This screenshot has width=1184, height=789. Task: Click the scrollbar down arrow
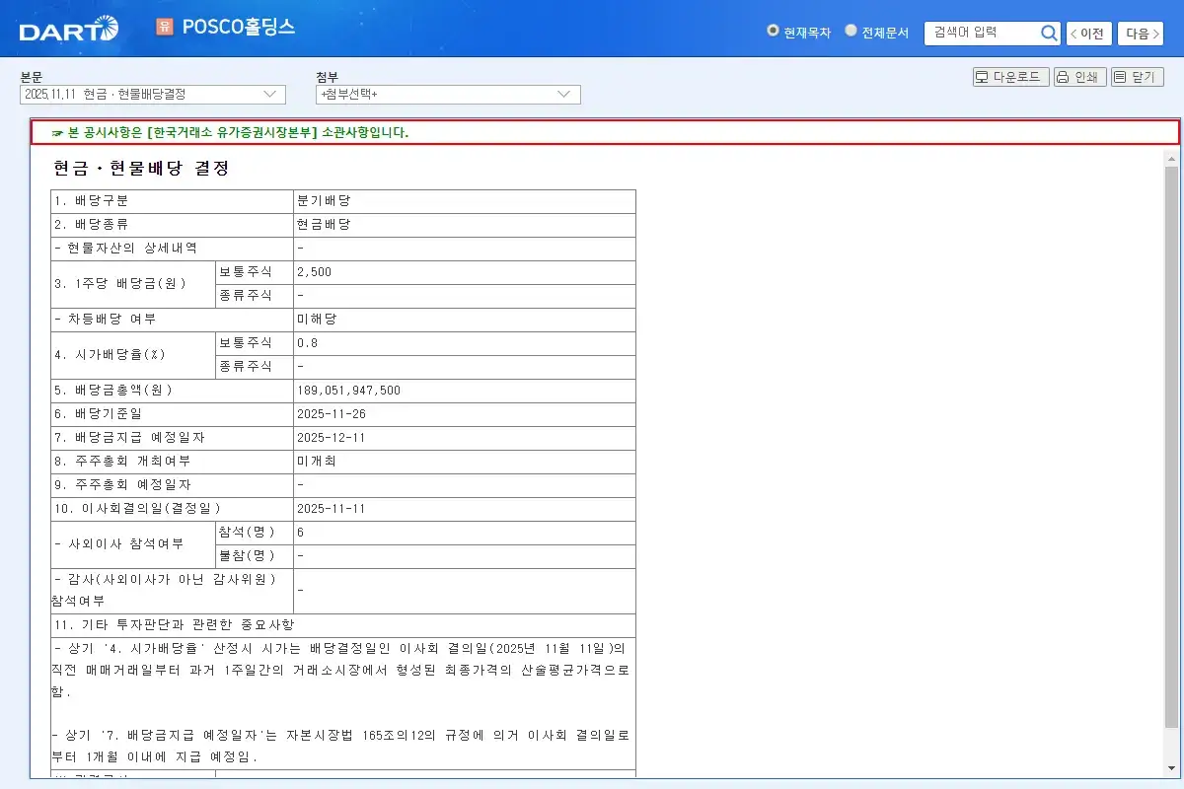click(1172, 767)
